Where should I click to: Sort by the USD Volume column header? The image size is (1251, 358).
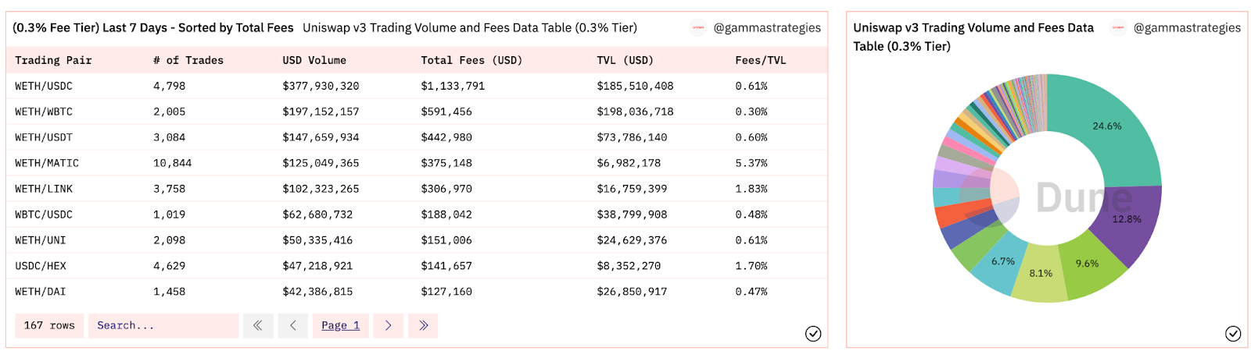(x=314, y=60)
